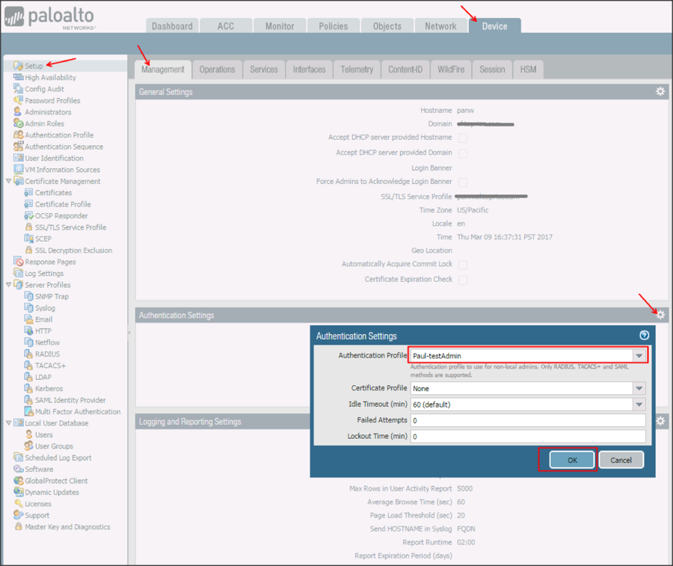This screenshot has height=566, width=673.
Task: Cancel the Authentication Settings dialog
Action: point(621,461)
